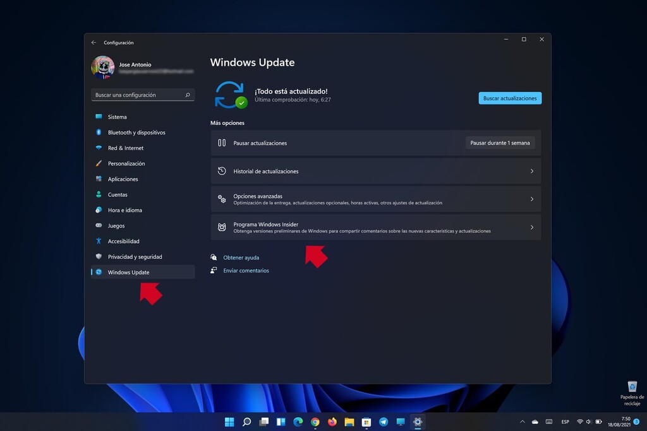Click the back arrow in Configuración
Viewport: 647px width, 431px height.
click(94, 42)
